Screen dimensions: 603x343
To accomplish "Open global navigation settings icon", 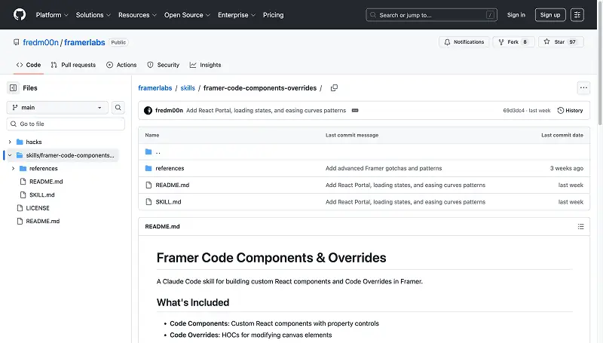I will [577, 15].
